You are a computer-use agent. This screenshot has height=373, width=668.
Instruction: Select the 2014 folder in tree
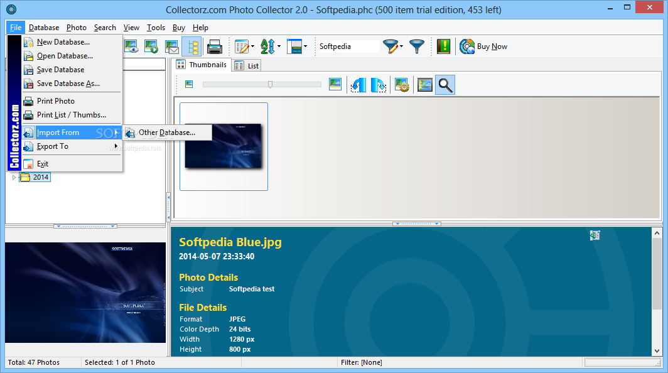(35, 177)
